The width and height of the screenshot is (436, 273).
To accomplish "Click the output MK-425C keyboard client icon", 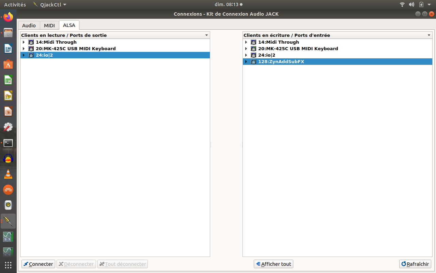I will tap(31, 49).
